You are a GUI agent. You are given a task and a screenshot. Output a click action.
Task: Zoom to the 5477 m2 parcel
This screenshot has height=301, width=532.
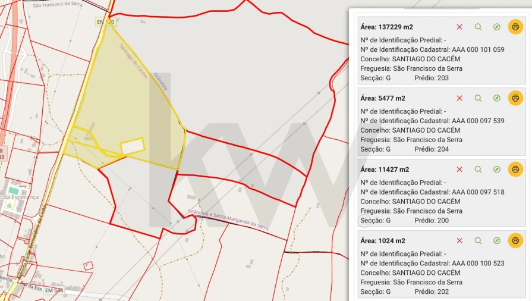(x=478, y=98)
